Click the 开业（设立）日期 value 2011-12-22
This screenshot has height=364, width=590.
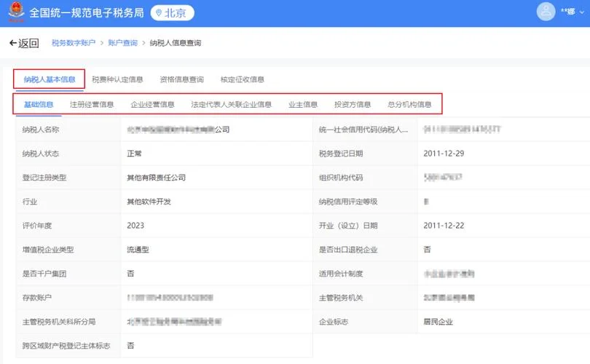coord(444,226)
